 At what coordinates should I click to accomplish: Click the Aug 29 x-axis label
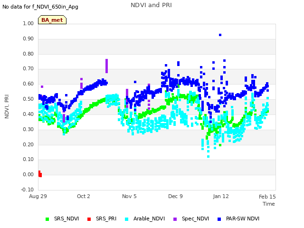coord(38,196)
